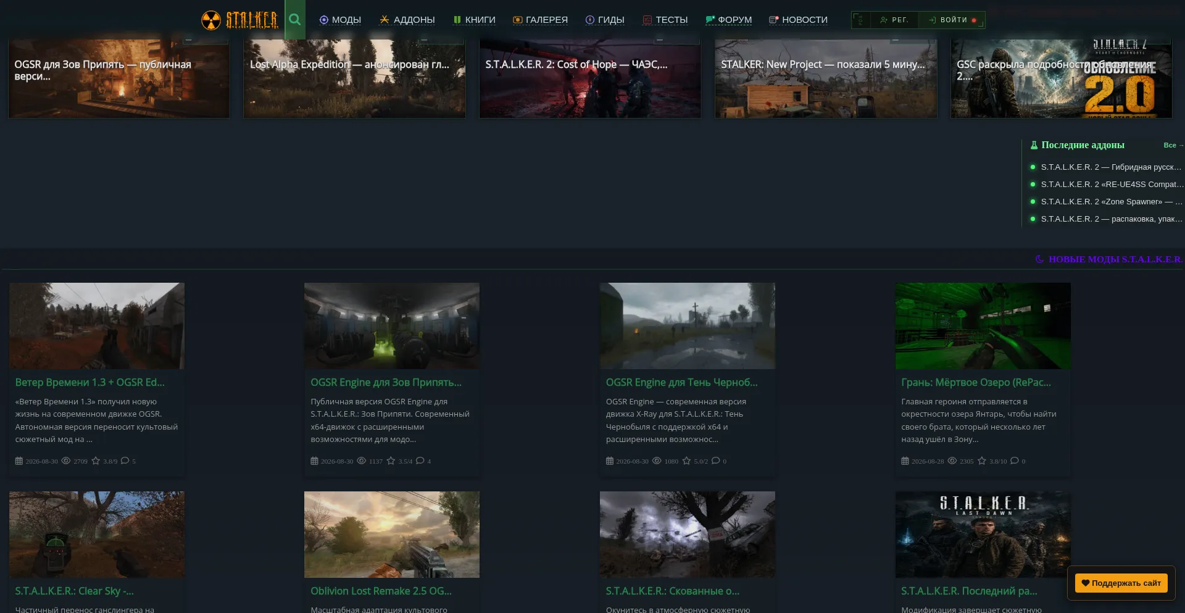This screenshot has height=613, width=1185.
Task: Click the calendar icon on Грань: Мёртвое Озеро card
Action: (x=905, y=461)
